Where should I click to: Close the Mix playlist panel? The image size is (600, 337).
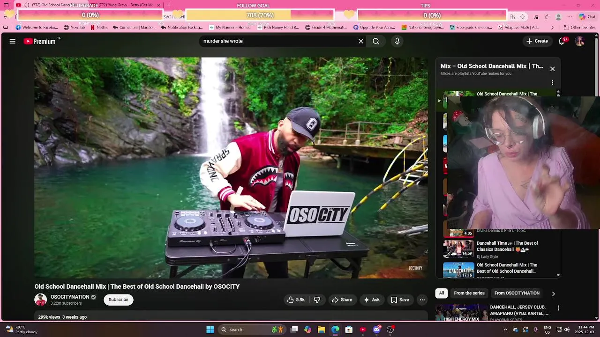(x=553, y=69)
